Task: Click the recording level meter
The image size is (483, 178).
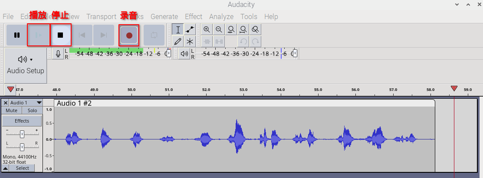Action: click(120, 54)
